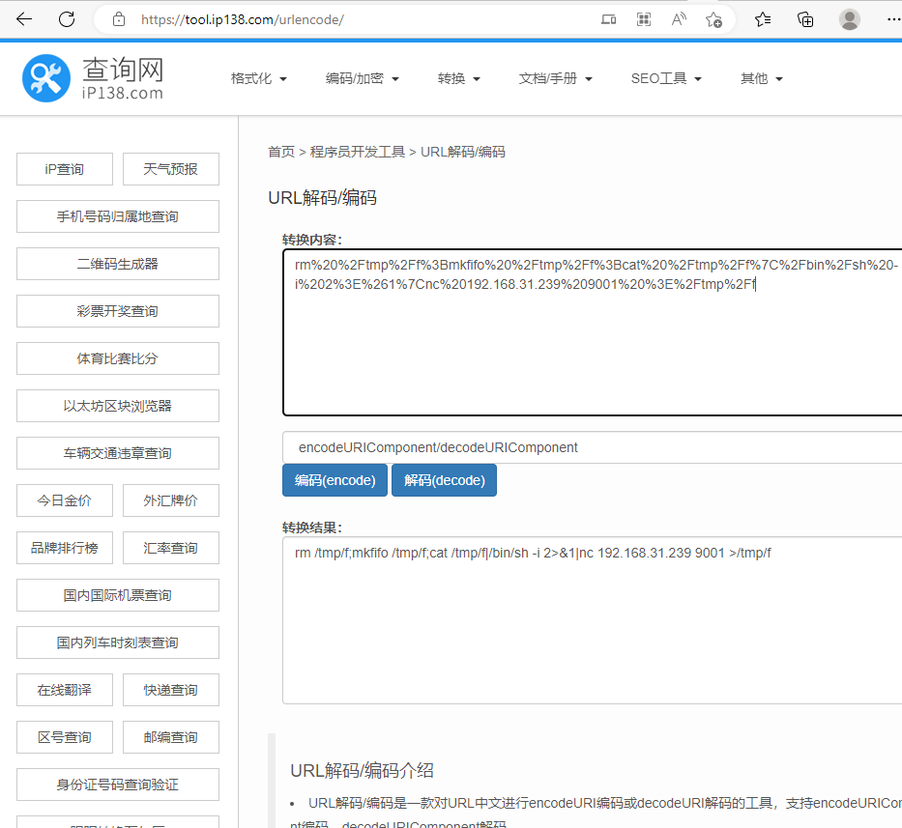Open the 区号查询 sidebar link
The image size is (902, 828).
pos(65,737)
